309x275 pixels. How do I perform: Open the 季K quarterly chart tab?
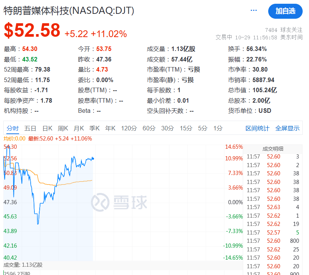point(94,128)
